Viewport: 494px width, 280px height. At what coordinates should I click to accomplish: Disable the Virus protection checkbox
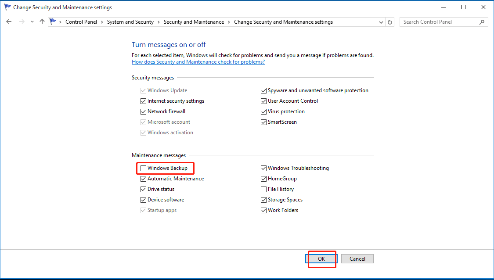[263, 111]
